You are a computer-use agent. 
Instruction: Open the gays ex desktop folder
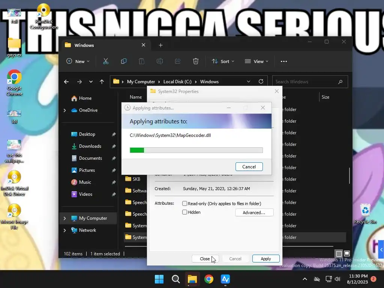tap(14, 48)
